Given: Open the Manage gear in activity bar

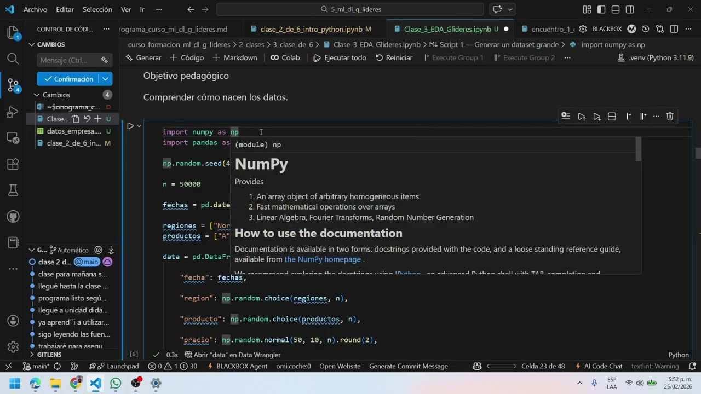Looking at the screenshot, I should (x=13, y=347).
